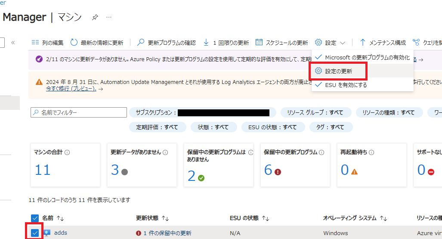
Task: Click info icon beside 更新データがありません
Action: coord(165,152)
